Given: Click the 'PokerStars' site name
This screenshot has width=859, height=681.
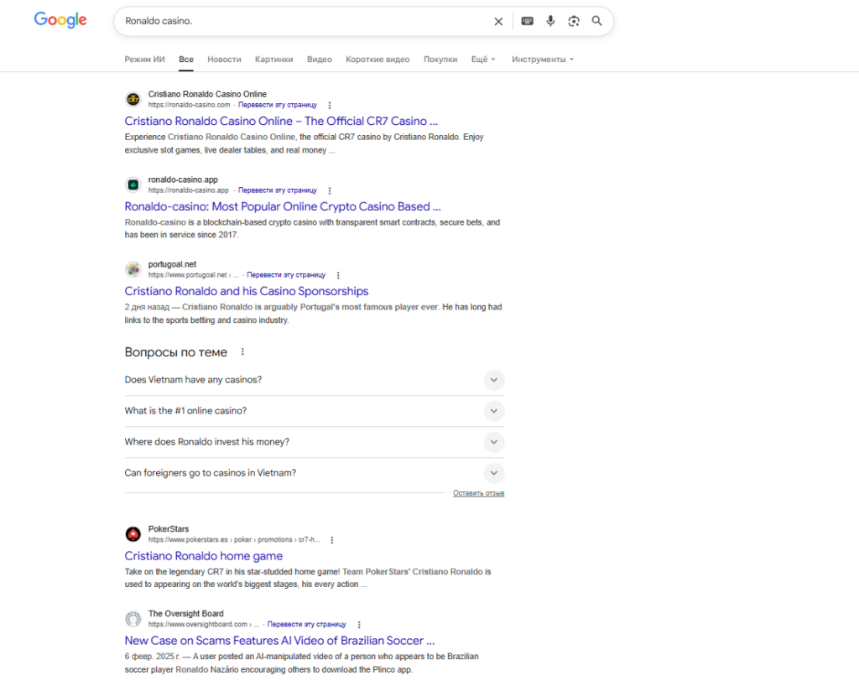Looking at the screenshot, I should coord(168,529).
